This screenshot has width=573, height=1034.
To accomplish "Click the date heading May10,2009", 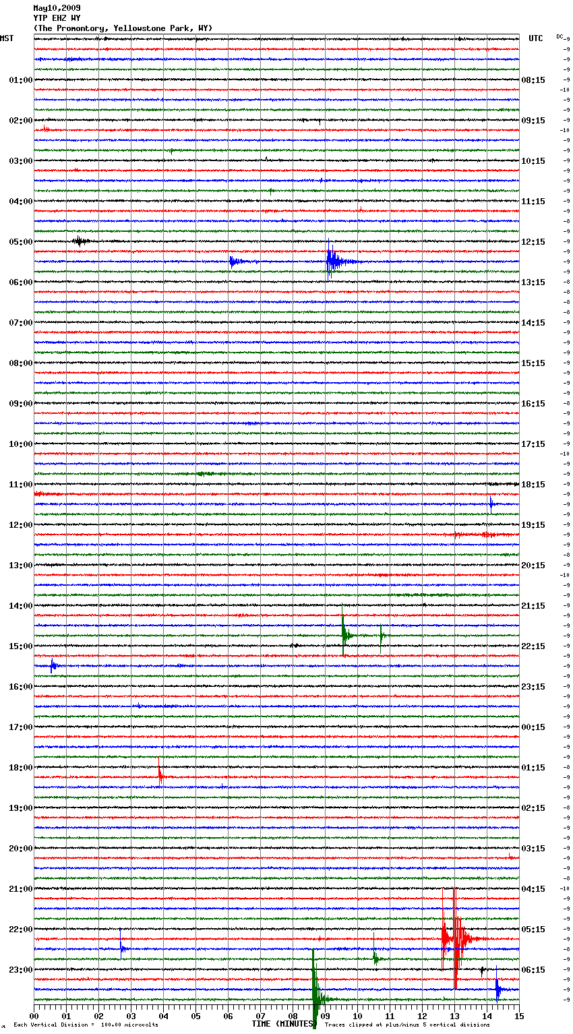I will pos(57,8).
